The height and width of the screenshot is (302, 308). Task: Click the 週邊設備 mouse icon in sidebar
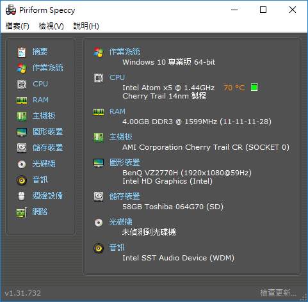(22, 196)
